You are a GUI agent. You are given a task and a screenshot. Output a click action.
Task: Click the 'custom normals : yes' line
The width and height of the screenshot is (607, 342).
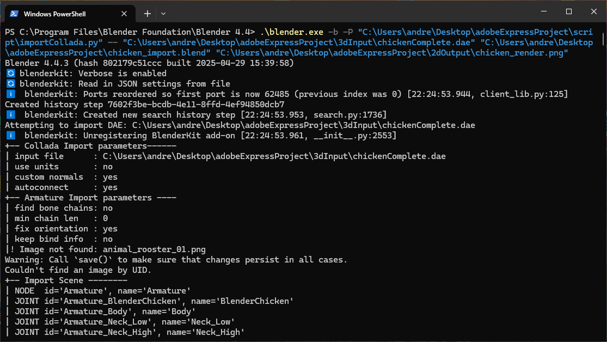pyautogui.click(x=61, y=177)
